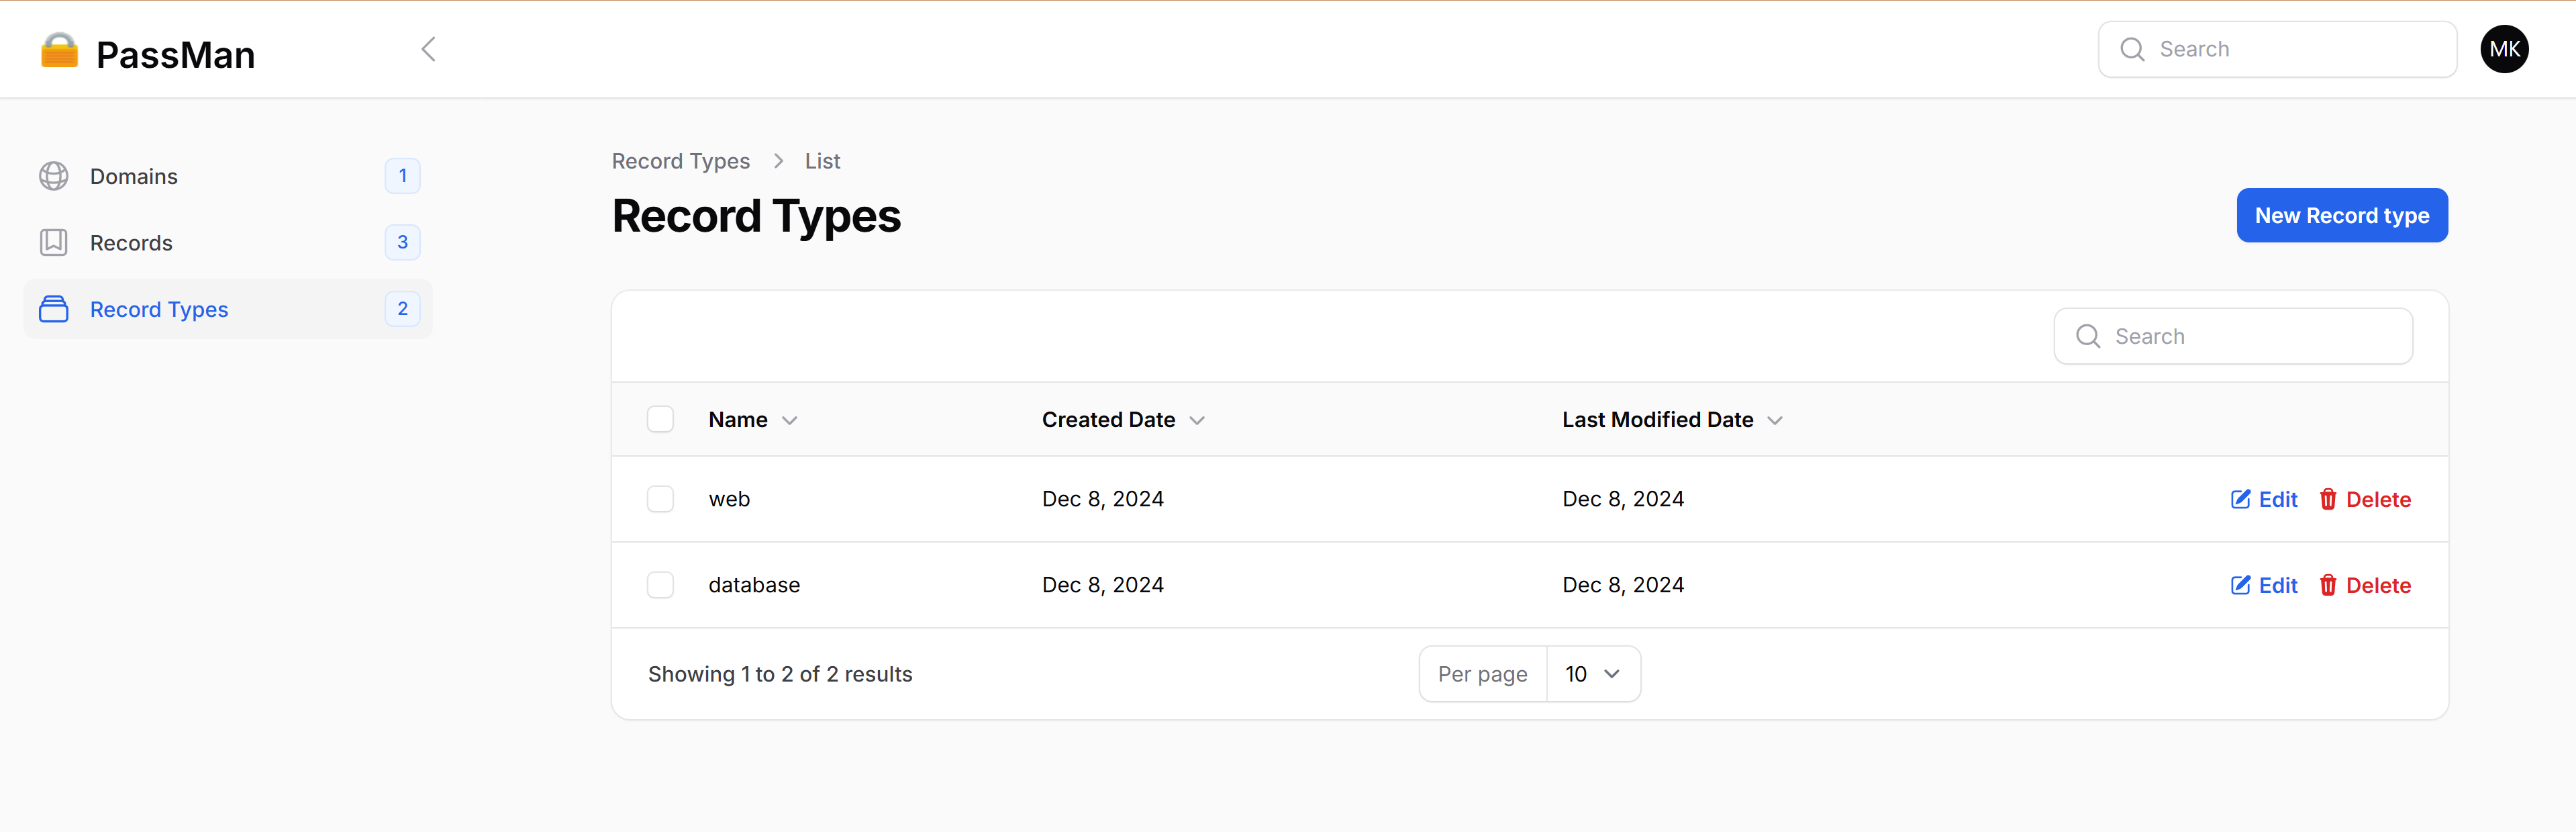Click the PassMan padlock logo
The image size is (2576, 832).
coord(59,50)
